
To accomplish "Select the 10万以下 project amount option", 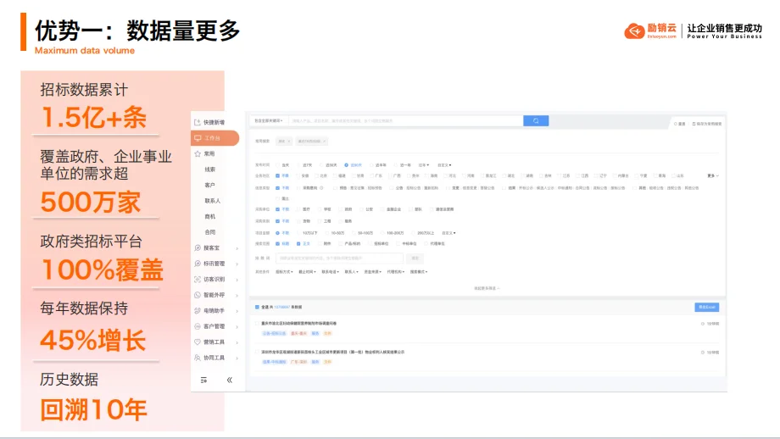I will 298,233.
